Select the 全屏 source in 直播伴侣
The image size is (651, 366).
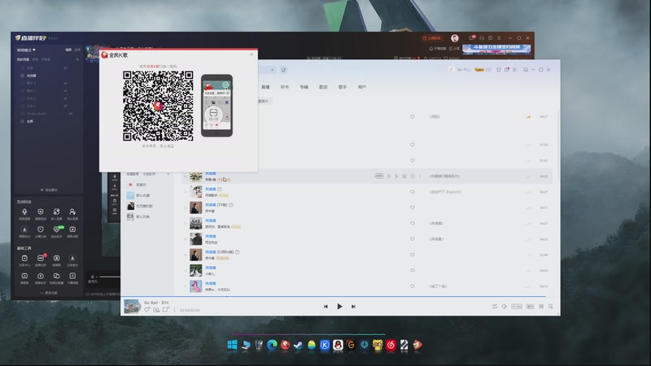click(x=30, y=121)
